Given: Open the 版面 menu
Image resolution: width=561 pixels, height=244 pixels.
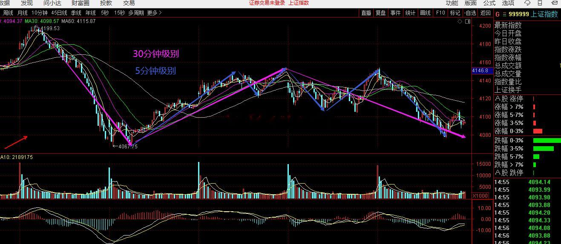Looking at the screenshot, I should (x=470, y=3).
